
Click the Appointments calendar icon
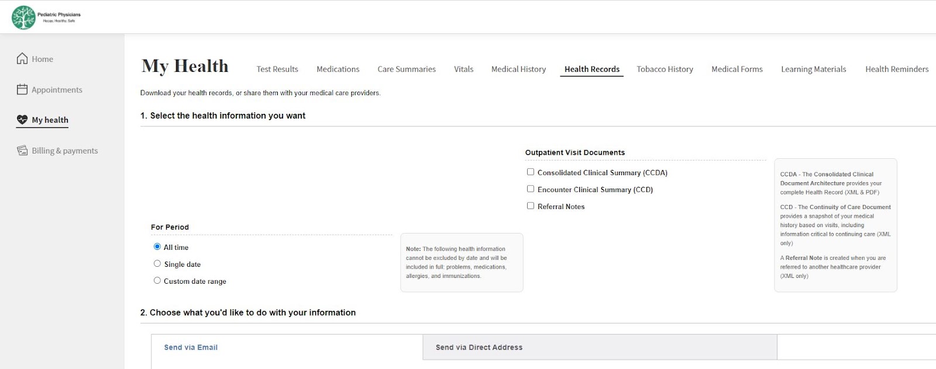22,89
